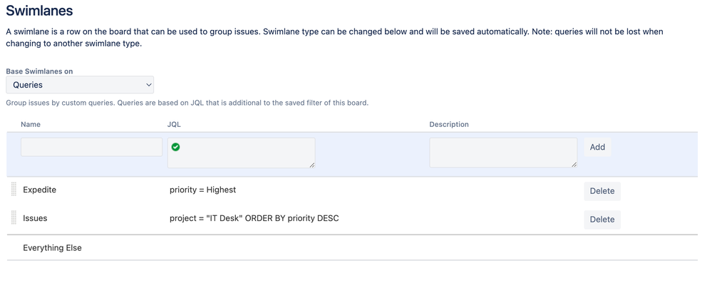This screenshot has height=283, width=712.
Task: Focus the new swimlane Description textarea
Action: (503, 153)
